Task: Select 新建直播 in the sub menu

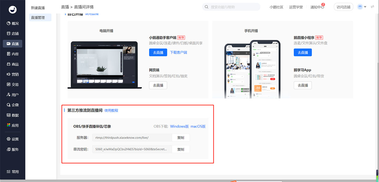Action: coord(38,7)
